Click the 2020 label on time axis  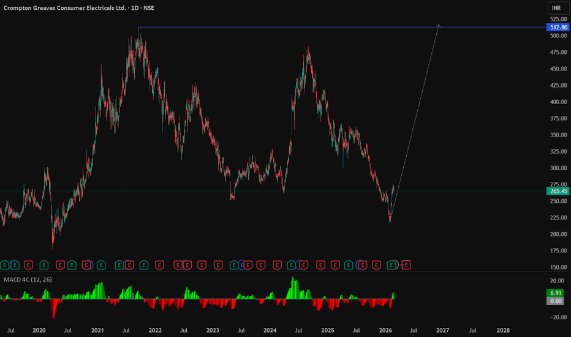(x=39, y=330)
